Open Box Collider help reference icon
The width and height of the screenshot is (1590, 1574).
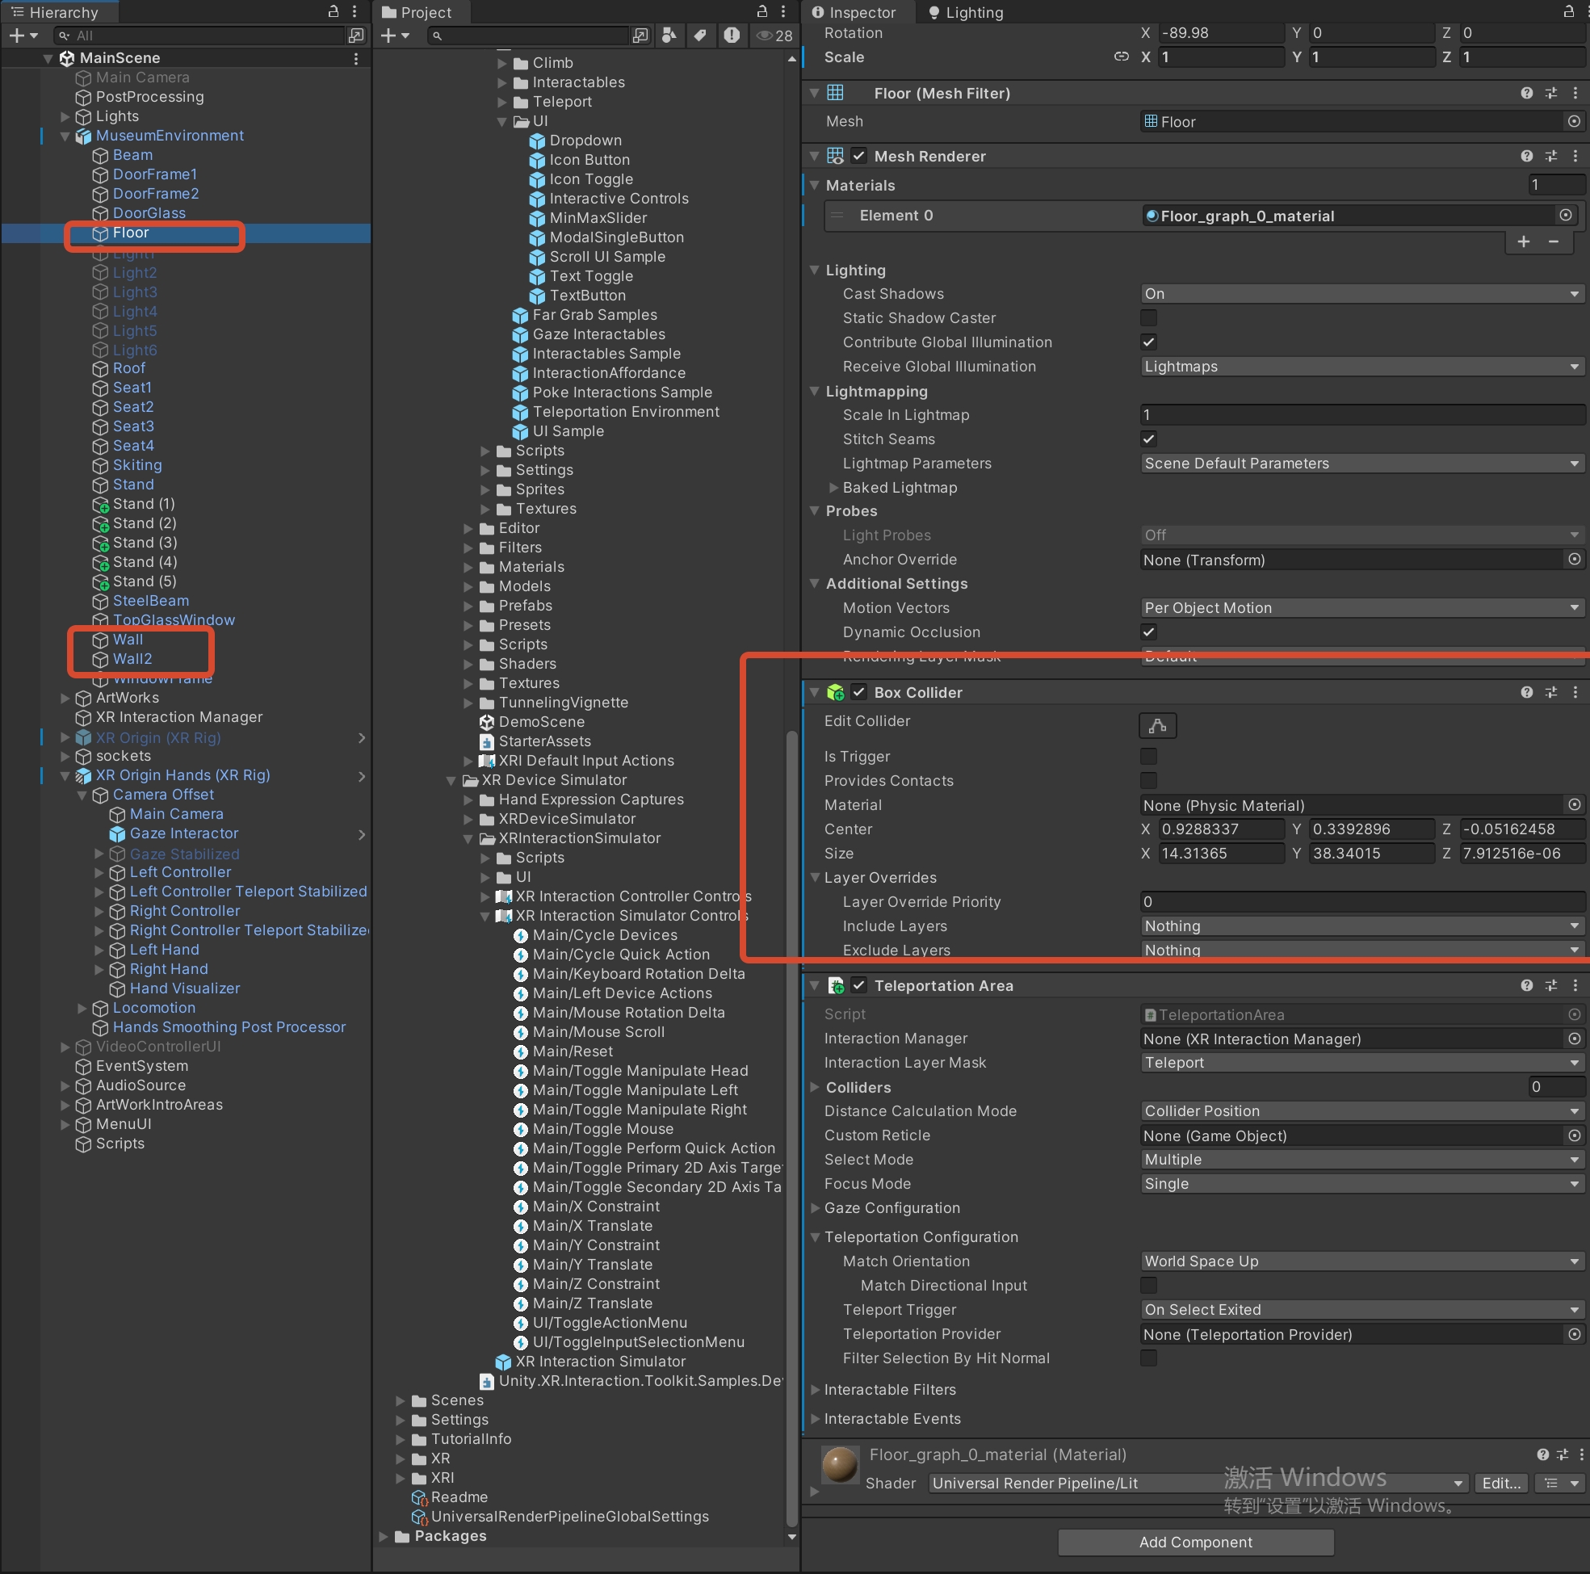point(1527,692)
